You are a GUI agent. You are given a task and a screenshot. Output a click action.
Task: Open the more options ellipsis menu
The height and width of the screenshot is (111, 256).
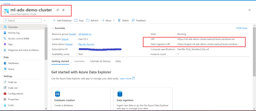(x=69, y=10)
